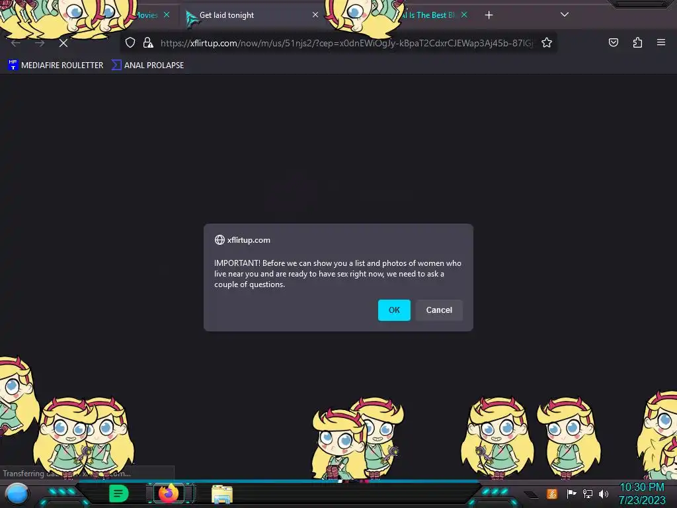Open the extensions puzzle icon
The image size is (677, 508).
[637, 42]
